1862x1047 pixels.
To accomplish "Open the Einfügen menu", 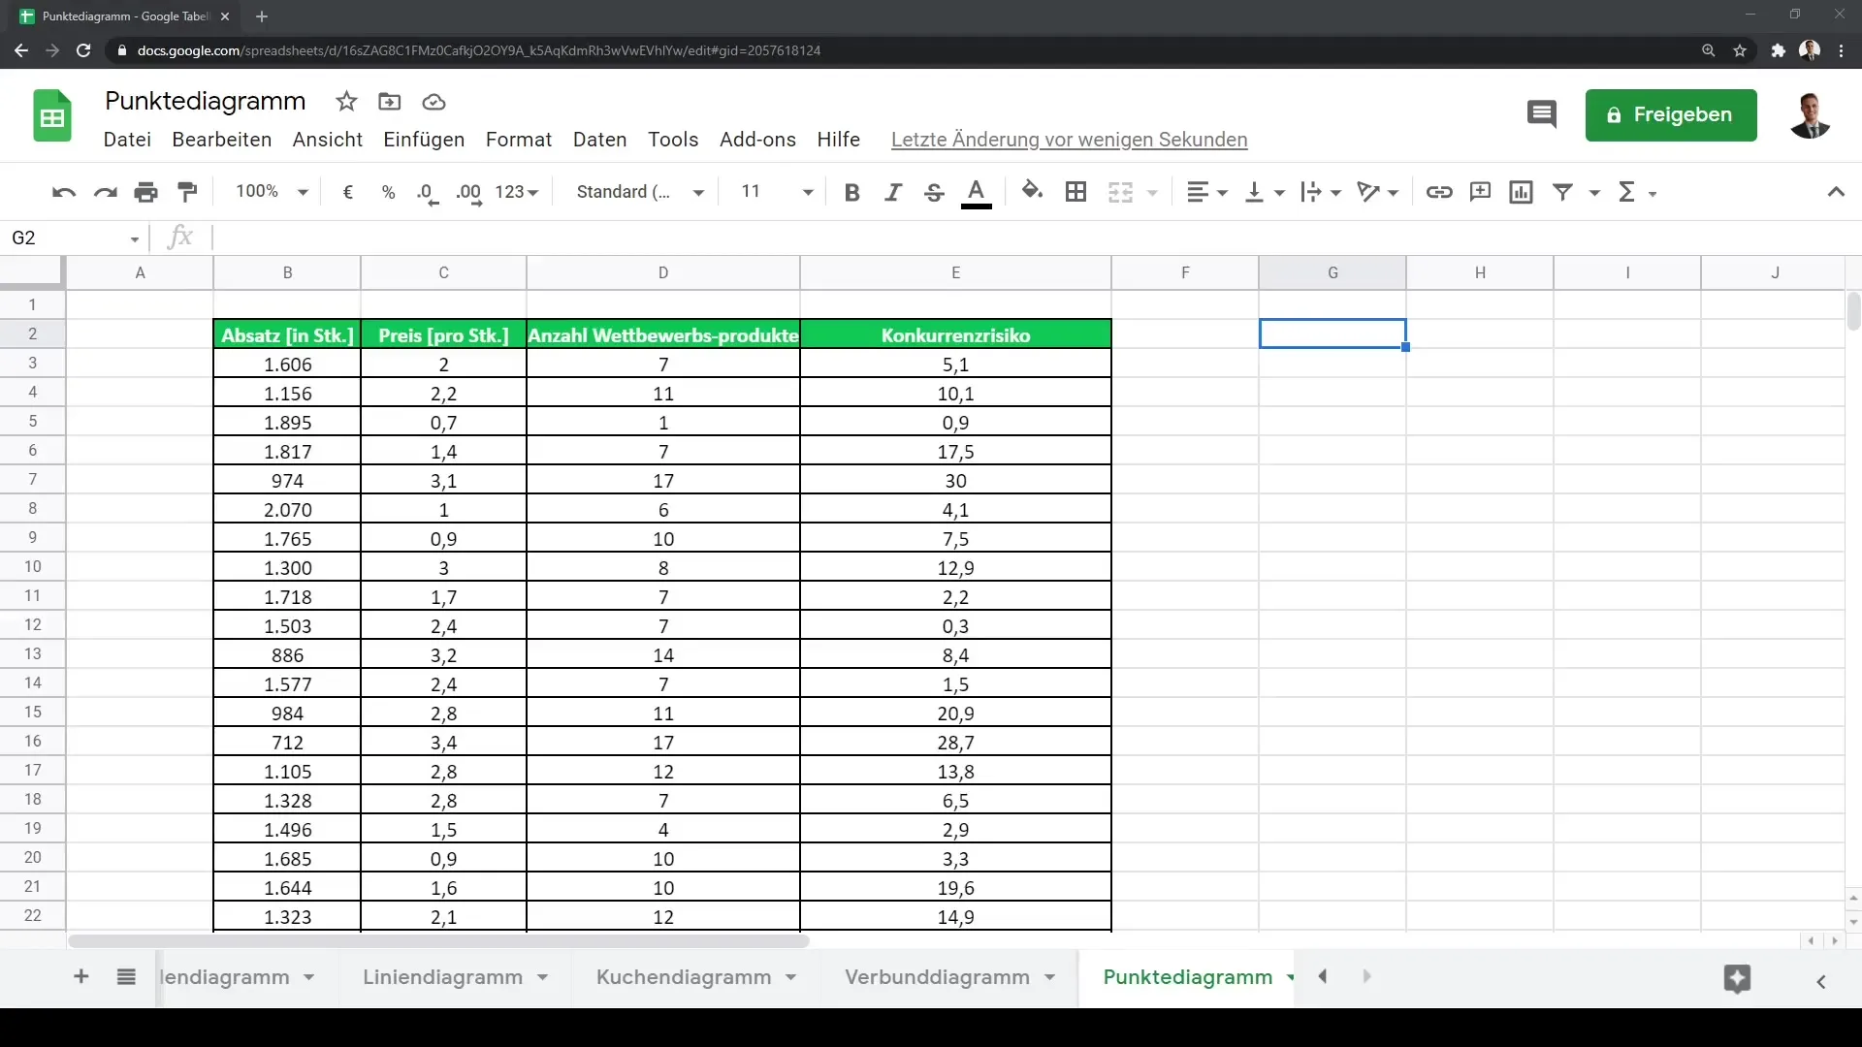I will [x=424, y=140].
